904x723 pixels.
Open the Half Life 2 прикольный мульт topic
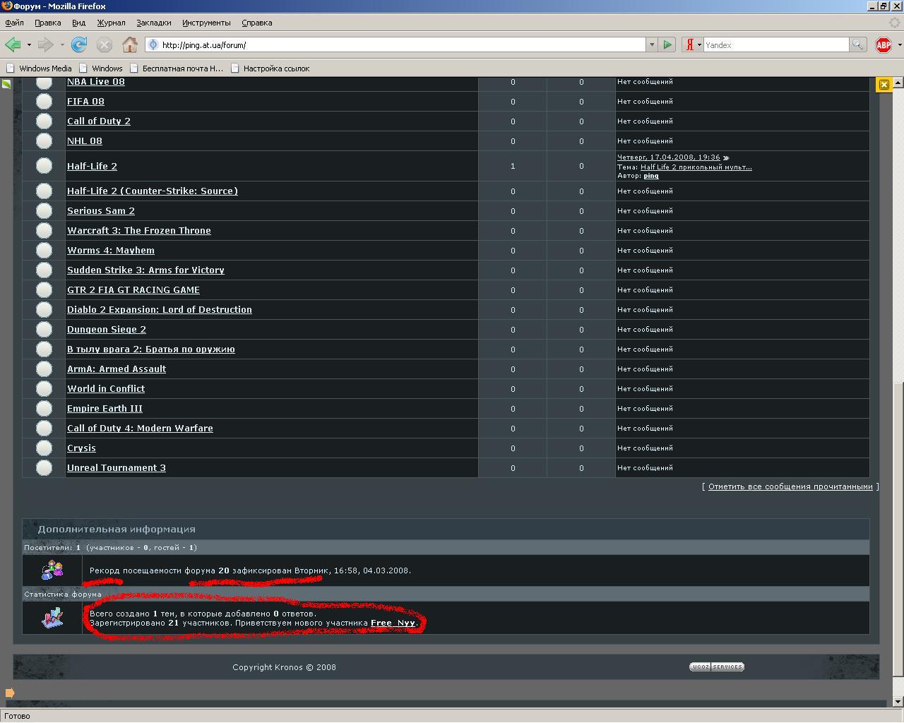tap(696, 167)
